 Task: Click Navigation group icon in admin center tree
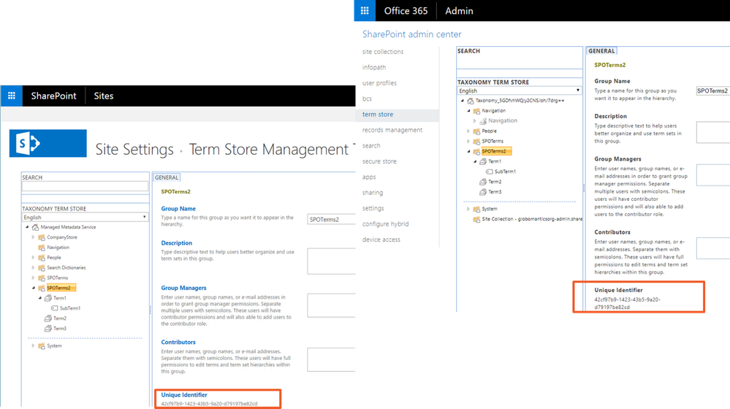(x=476, y=111)
